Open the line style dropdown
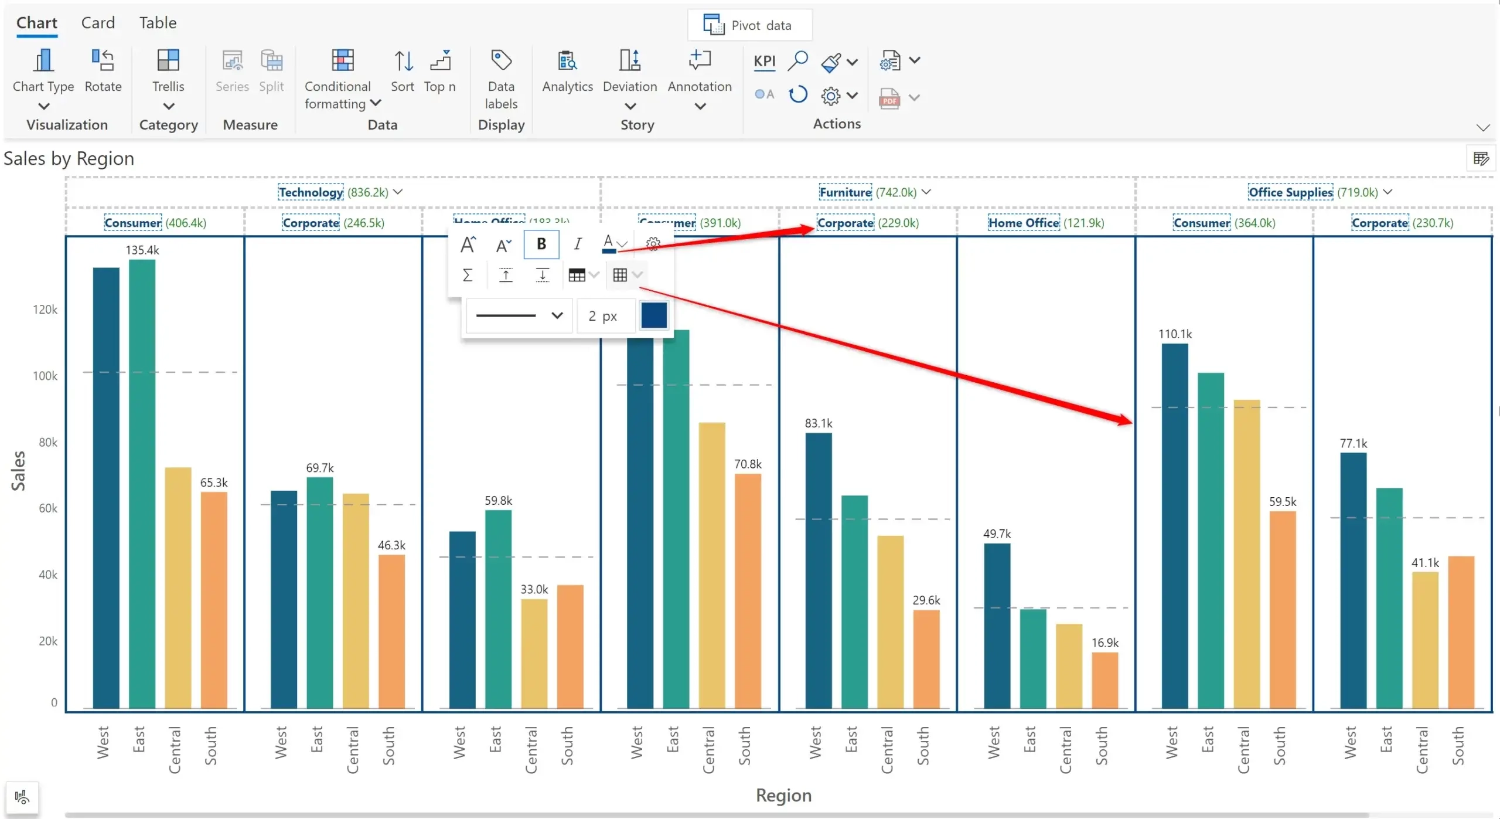 pos(519,316)
